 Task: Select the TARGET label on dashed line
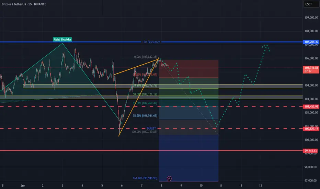tap(151, 129)
